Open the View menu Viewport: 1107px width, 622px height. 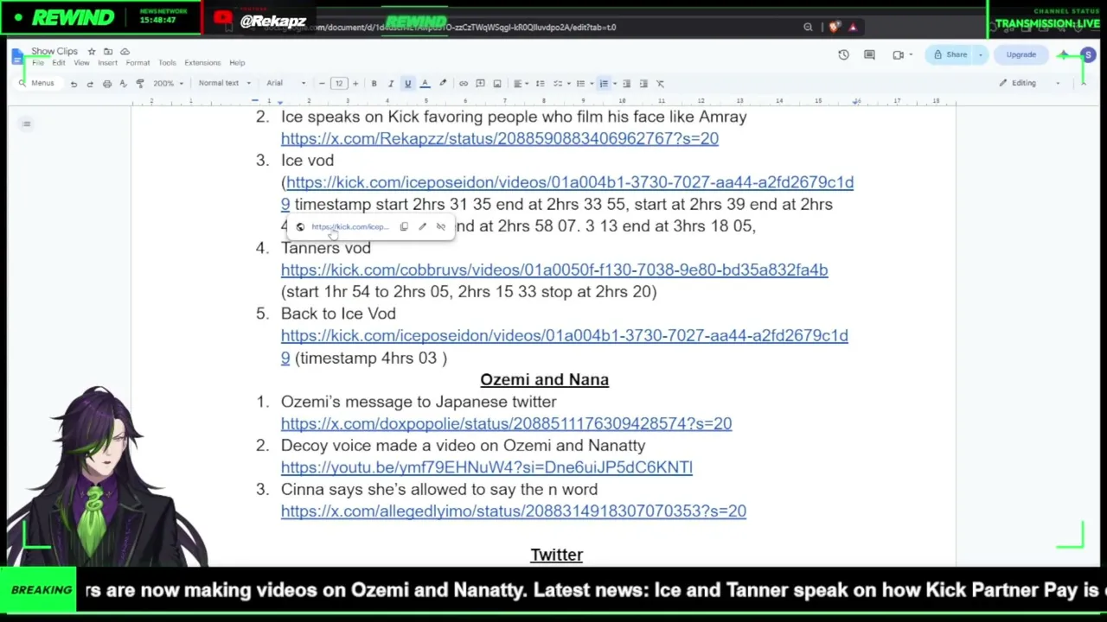pos(81,63)
